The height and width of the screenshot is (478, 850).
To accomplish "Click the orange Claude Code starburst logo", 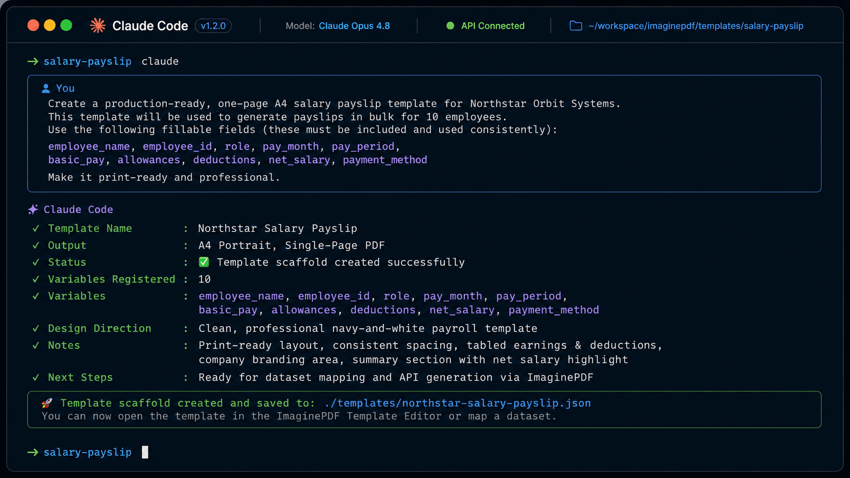I will 98,25.
